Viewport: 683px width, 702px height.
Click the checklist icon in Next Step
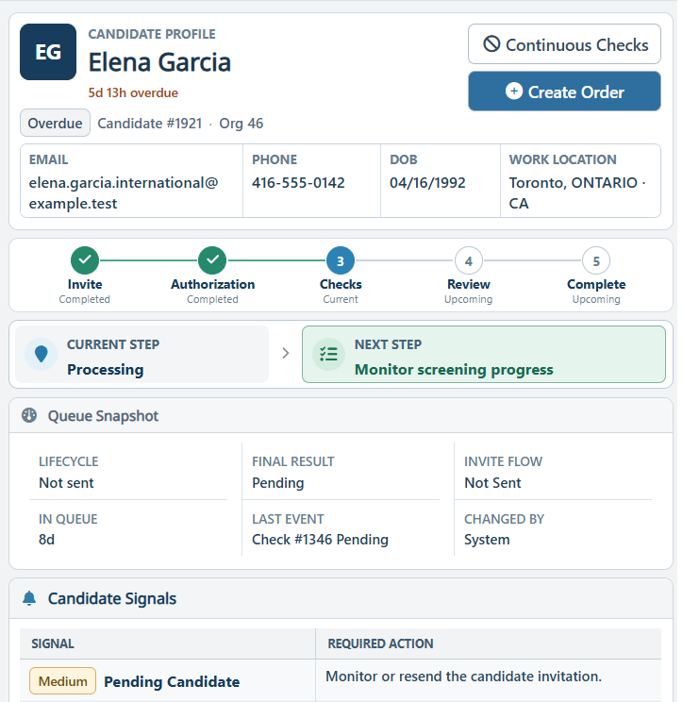(328, 354)
